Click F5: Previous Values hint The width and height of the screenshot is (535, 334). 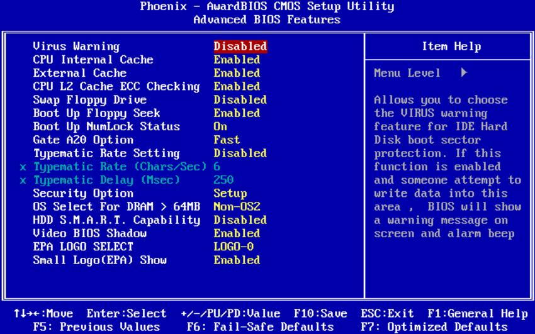(96, 327)
